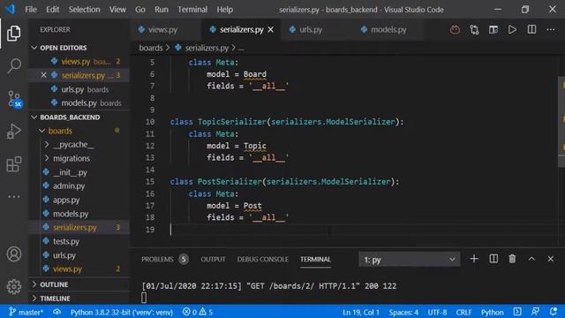
Task: Click the editor vertical scrollbar
Action: 561,121
